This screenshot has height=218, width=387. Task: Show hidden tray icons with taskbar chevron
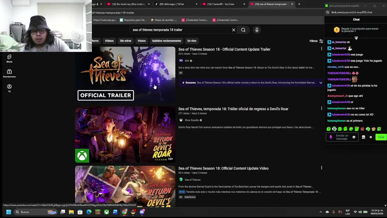point(321,212)
